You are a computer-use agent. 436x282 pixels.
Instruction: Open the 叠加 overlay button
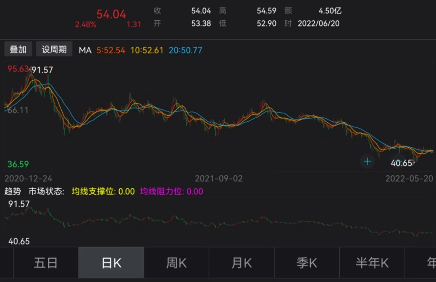point(18,50)
